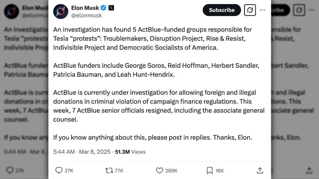Like the post with the heart icon
The image size is (319, 179).
159,170
